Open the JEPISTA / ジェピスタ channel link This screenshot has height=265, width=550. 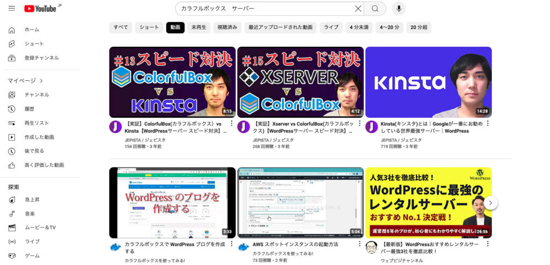click(145, 140)
